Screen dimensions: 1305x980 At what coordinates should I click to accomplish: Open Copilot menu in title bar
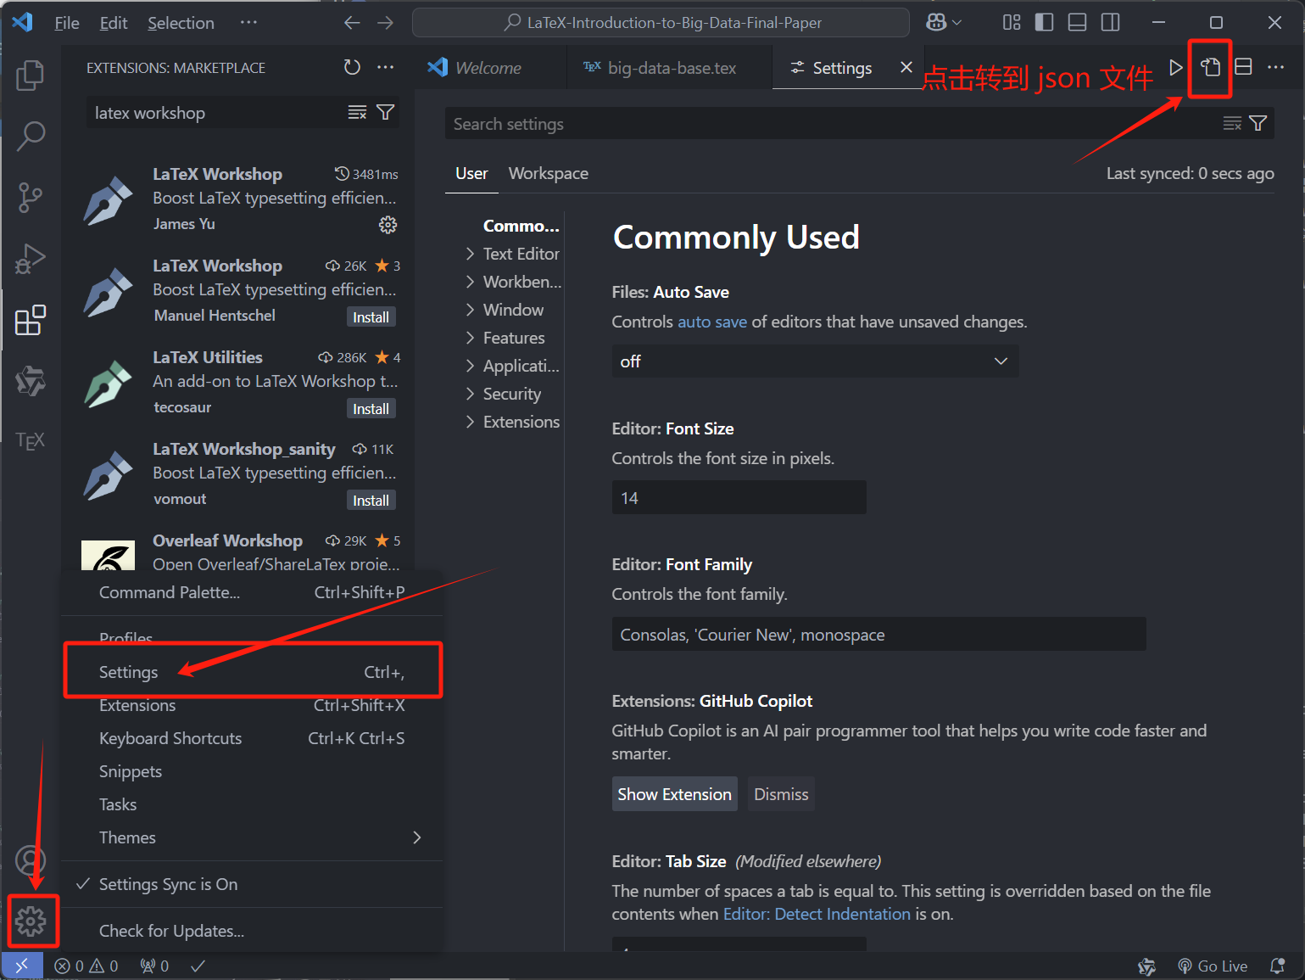click(944, 23)
